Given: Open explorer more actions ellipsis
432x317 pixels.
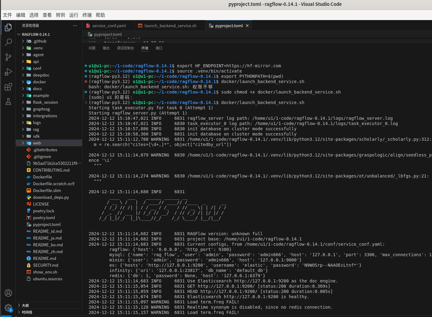Looking at the screenshot, I should coord(75,26).
